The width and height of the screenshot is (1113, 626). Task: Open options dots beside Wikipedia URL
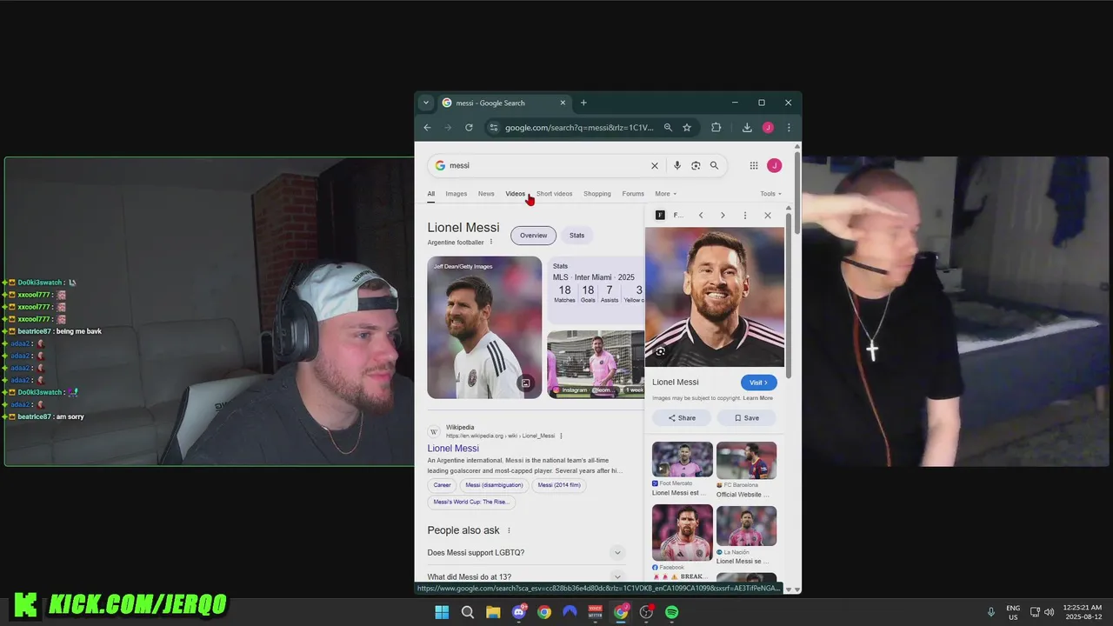pyautogui.click(x=561, y=436)
